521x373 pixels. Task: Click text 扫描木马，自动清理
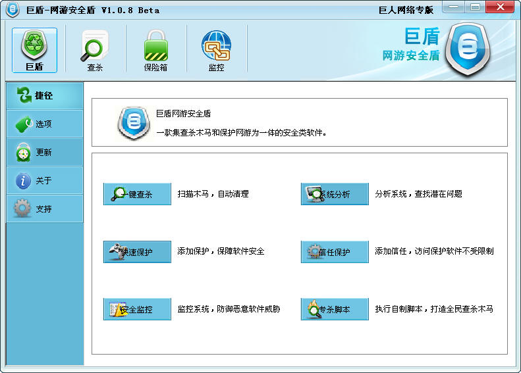(213, 194)
